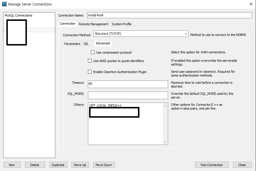Click the Duplicate button
Screen dimensions: 256x171
(x=58, y=165)
